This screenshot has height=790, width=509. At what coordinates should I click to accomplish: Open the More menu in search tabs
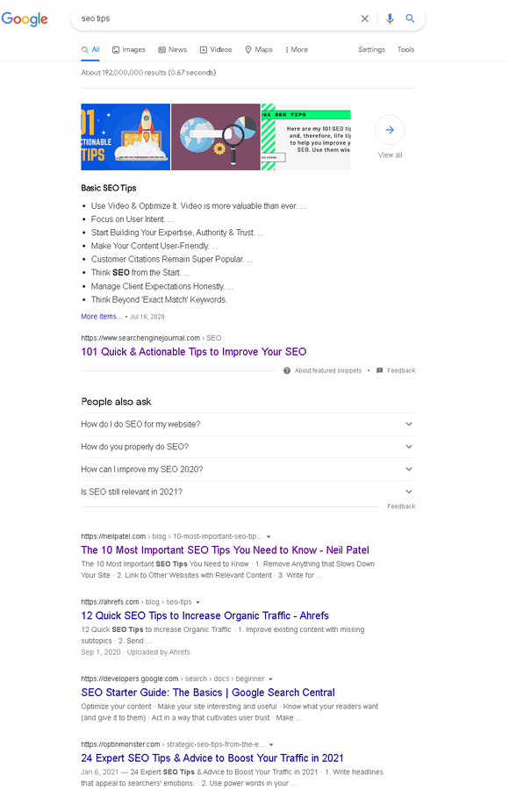tap(297, 49)
